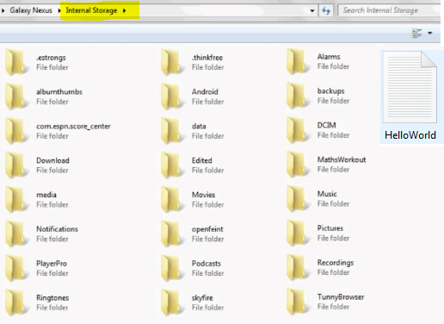Refresh the Internal Storage view
444x324 pixels.
[326, 10]
